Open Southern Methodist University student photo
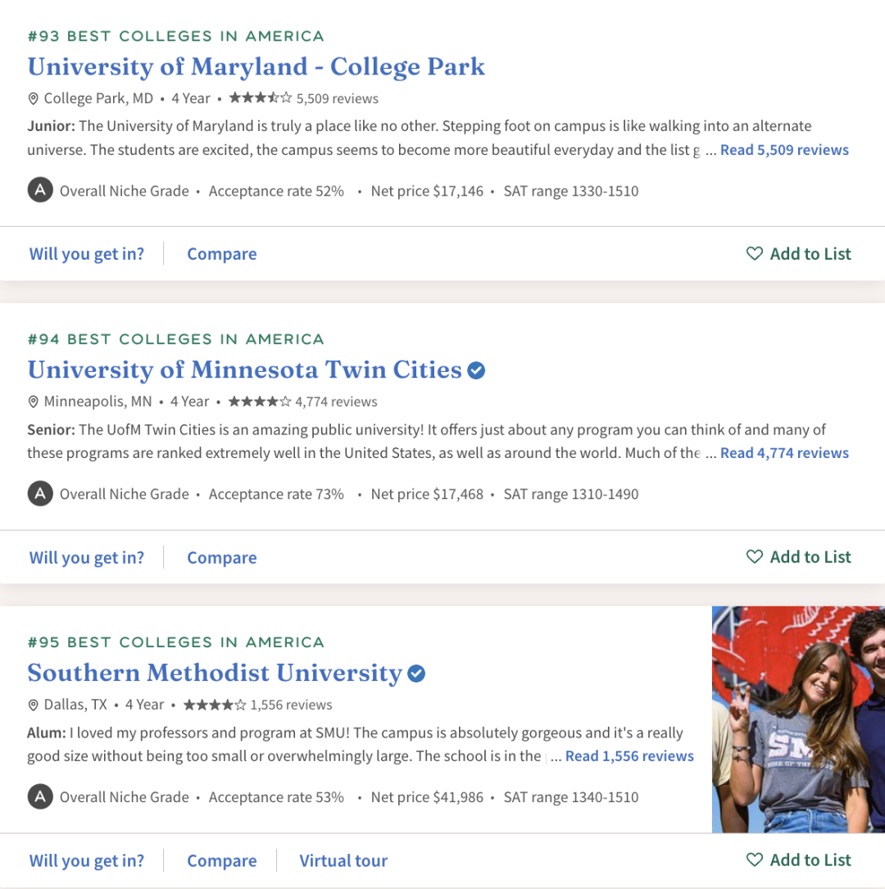885x889 pixels. tap(798, 719)
